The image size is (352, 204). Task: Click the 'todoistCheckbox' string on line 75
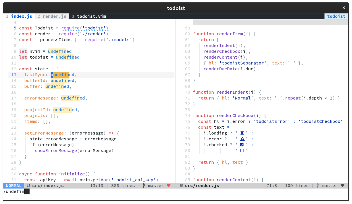(x=320, y=121)
